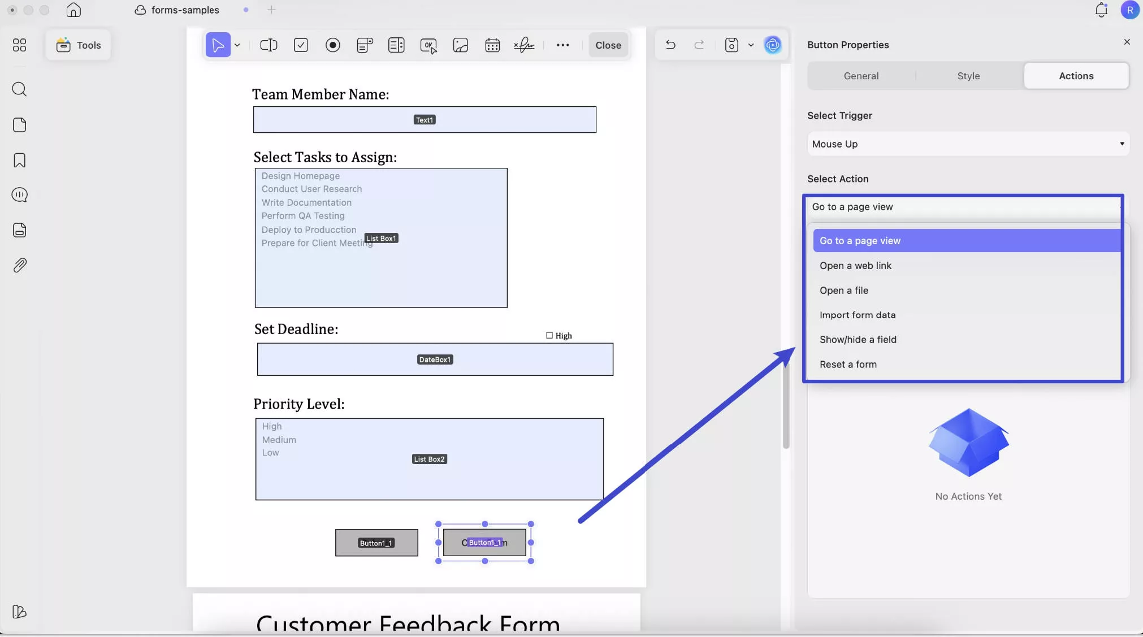Choose the list box field tool

[x=396, y=45]
